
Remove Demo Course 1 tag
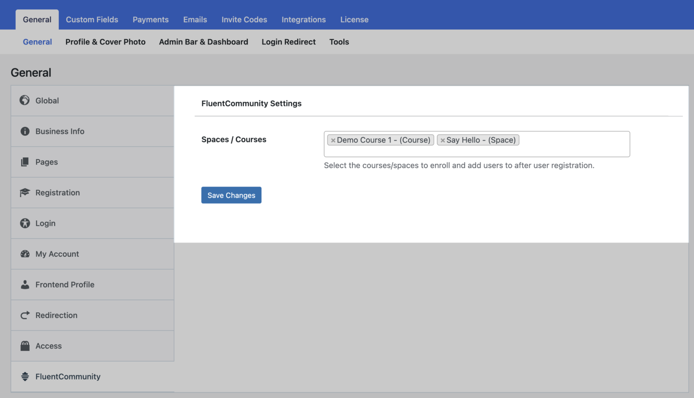333,140
